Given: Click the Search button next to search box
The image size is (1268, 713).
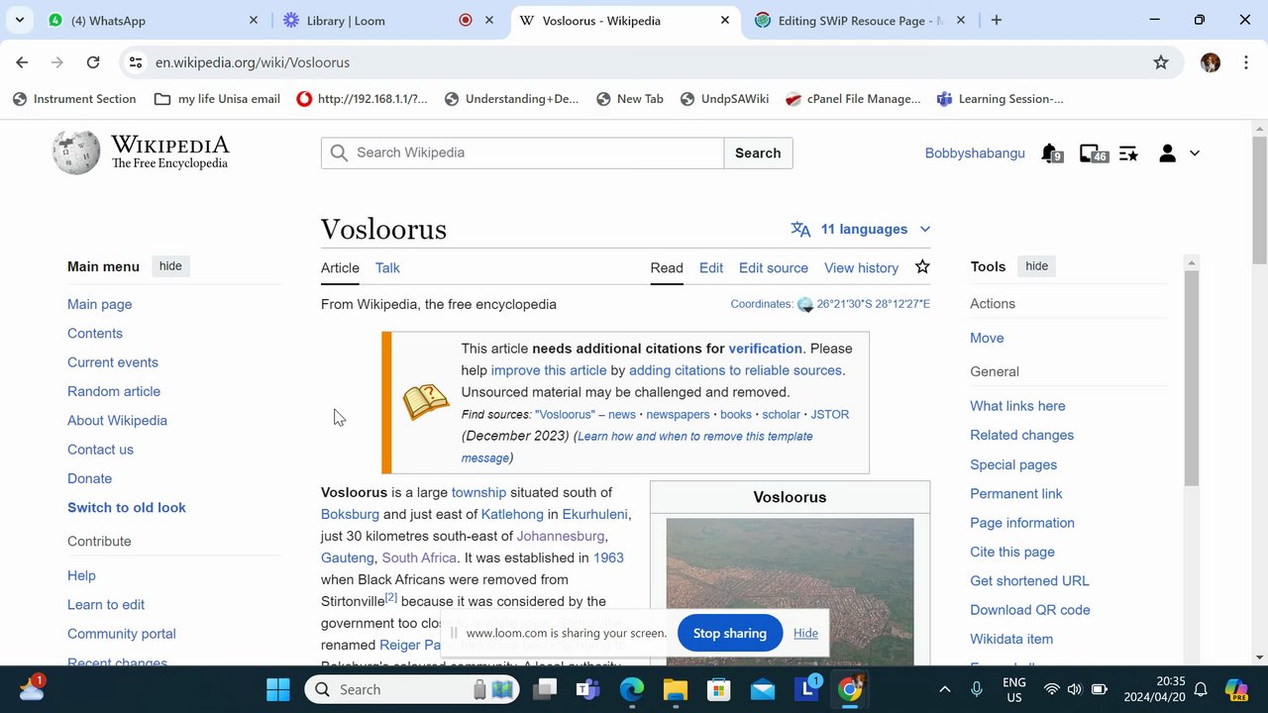Looking at the screenshot, I should click(x=758, y=153).
